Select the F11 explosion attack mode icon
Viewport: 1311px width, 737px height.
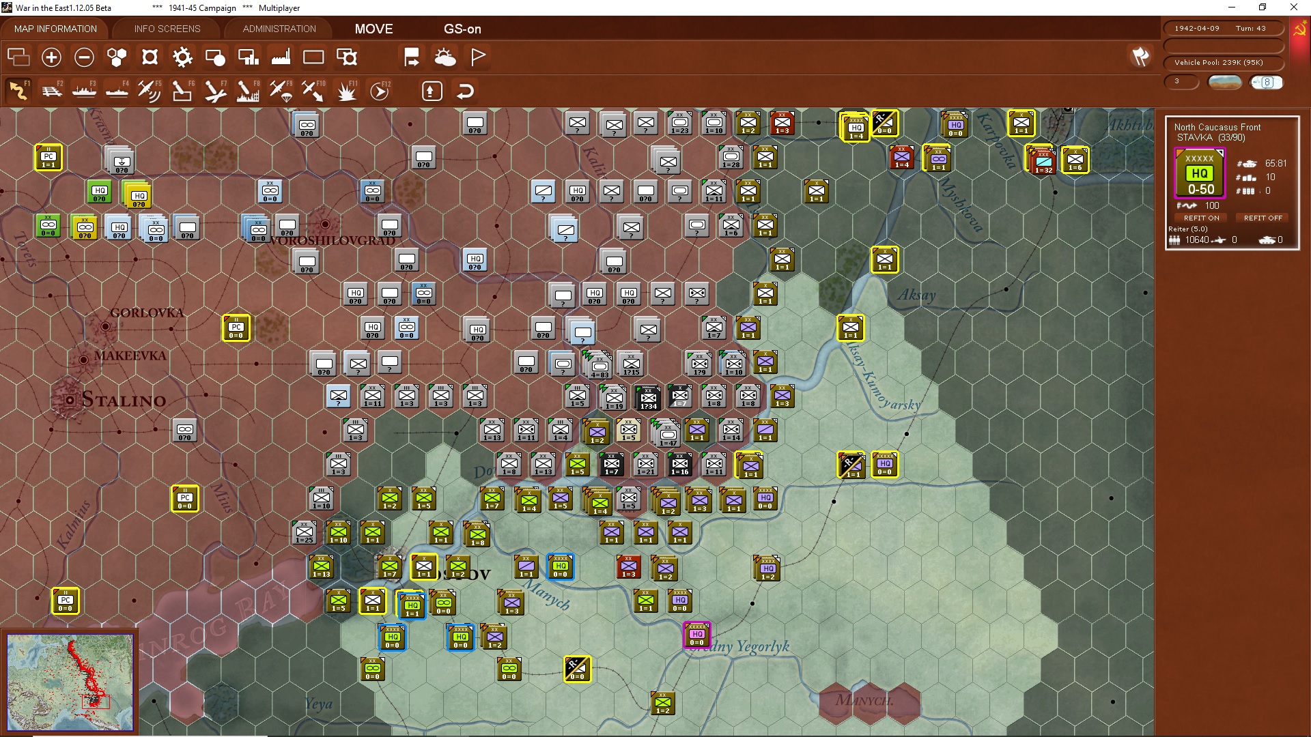(x=346, y=90)
